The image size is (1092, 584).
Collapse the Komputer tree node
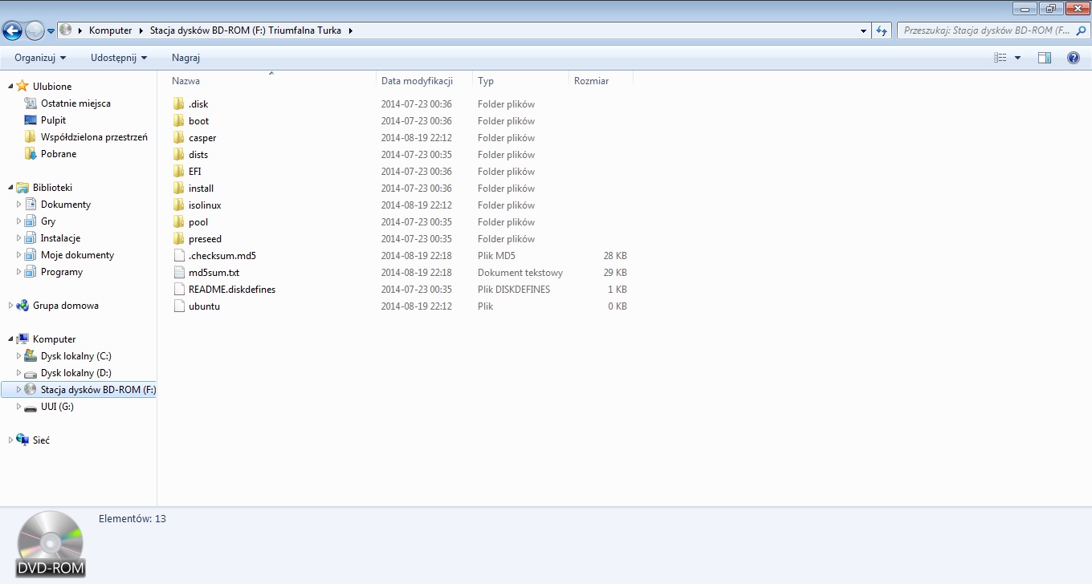(10, 339)
